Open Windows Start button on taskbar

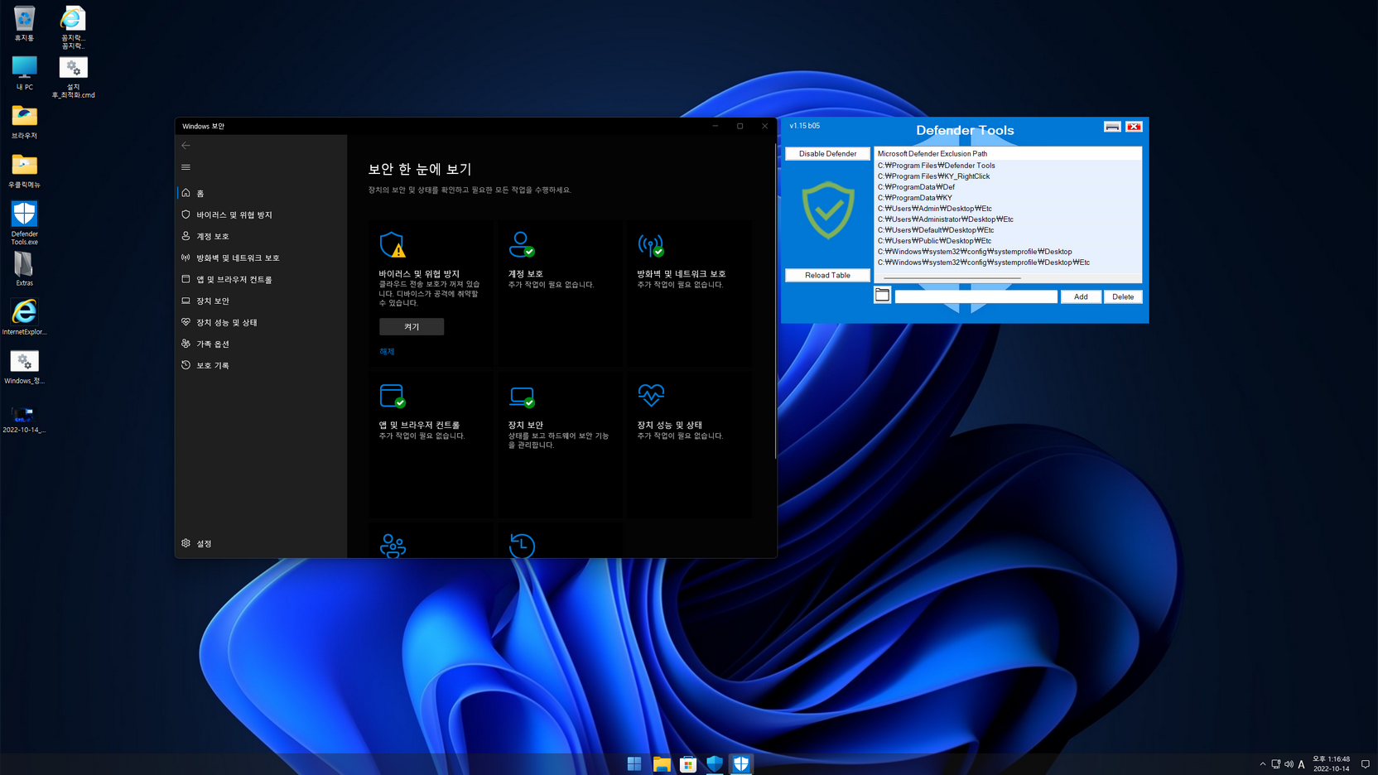click(634, 763)
